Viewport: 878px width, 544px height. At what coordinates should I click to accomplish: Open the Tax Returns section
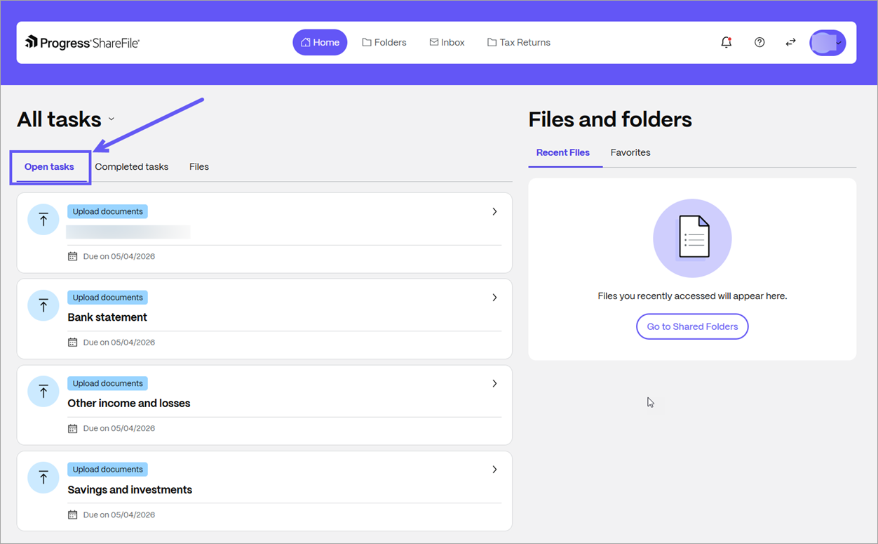(x=518, y=42)
